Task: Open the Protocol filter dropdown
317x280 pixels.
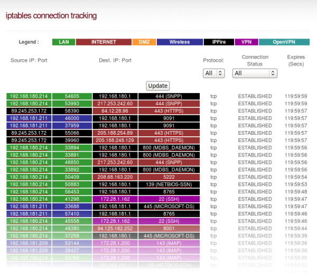Action: point(213,73)
